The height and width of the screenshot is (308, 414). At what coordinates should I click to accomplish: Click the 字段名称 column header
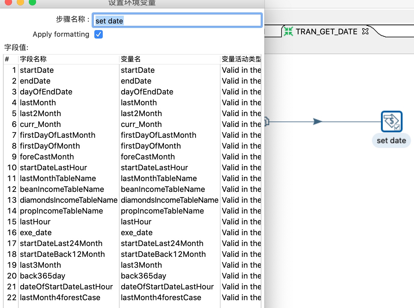pyautogui.click(x=33, y=59)
